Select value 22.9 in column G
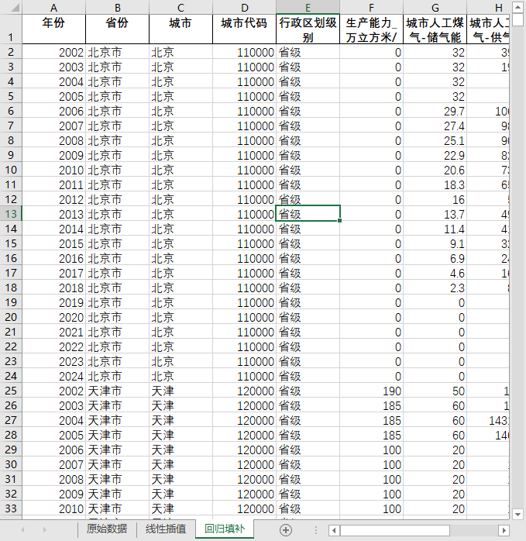Image resolution: width=526 pixels, height=541 pixels. point(435,155)
